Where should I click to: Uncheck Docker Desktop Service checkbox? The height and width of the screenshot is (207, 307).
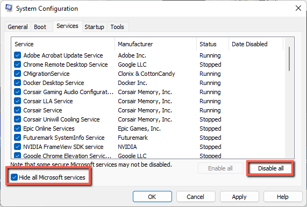[x=17, y=83]
